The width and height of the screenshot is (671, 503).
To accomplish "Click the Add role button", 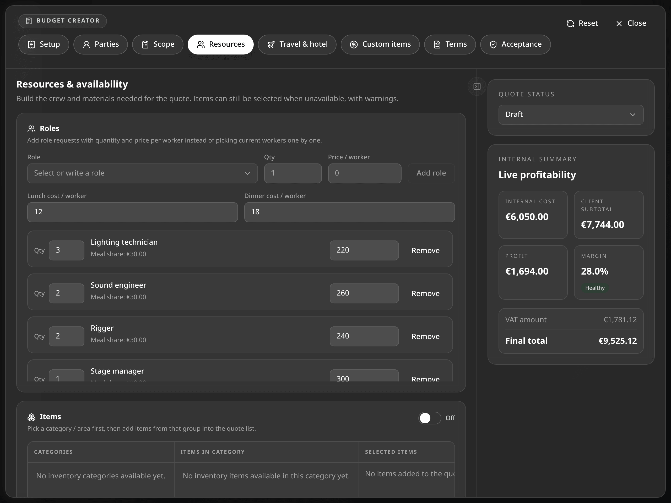I will 431,173.
